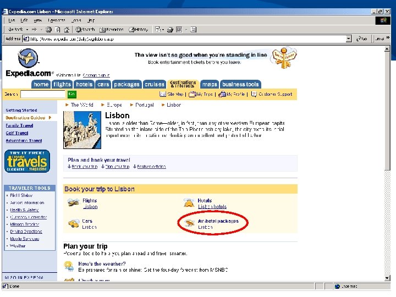Click the signpost tickets banner icon
396x297 pixels.
coord(283,58)
